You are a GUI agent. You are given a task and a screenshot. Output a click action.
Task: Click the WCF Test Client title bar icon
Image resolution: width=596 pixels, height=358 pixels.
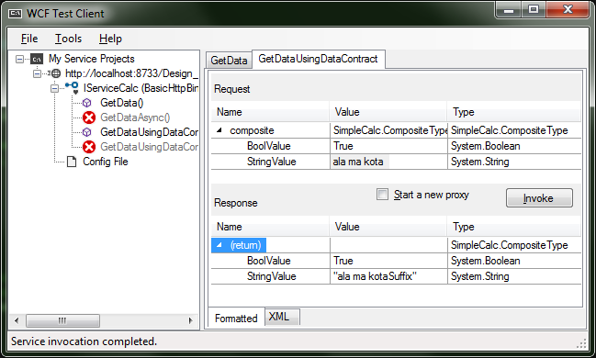coord(16,14)
